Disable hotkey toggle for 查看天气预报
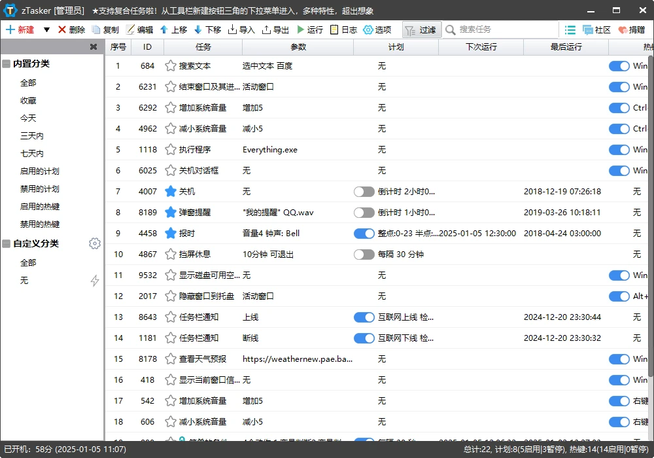654x458 pixels. [619, 359]
